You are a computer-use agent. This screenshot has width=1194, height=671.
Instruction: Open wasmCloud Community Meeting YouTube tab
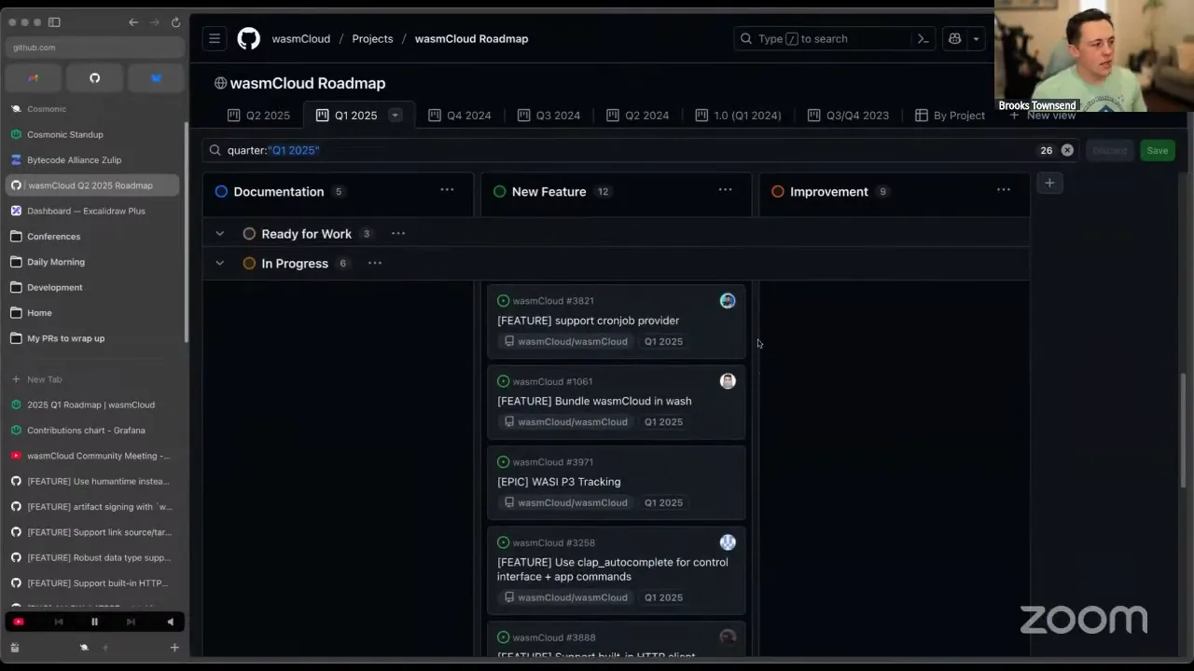pos(92,456)
